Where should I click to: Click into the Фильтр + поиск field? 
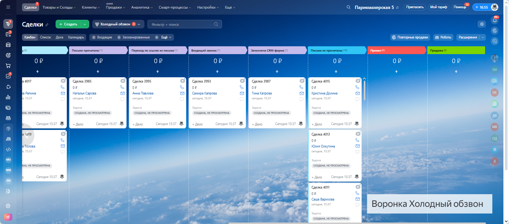coord(184,24)
